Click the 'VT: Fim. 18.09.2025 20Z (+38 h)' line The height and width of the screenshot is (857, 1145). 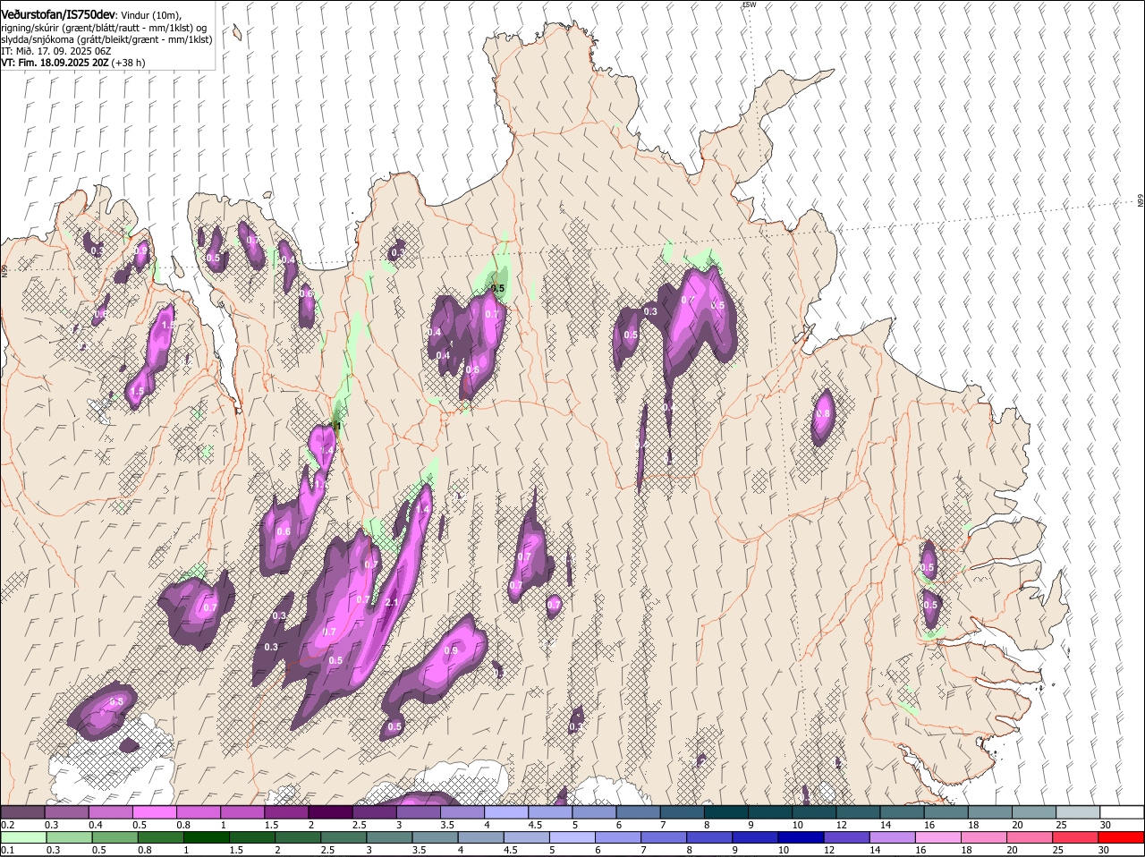point(72,63)
